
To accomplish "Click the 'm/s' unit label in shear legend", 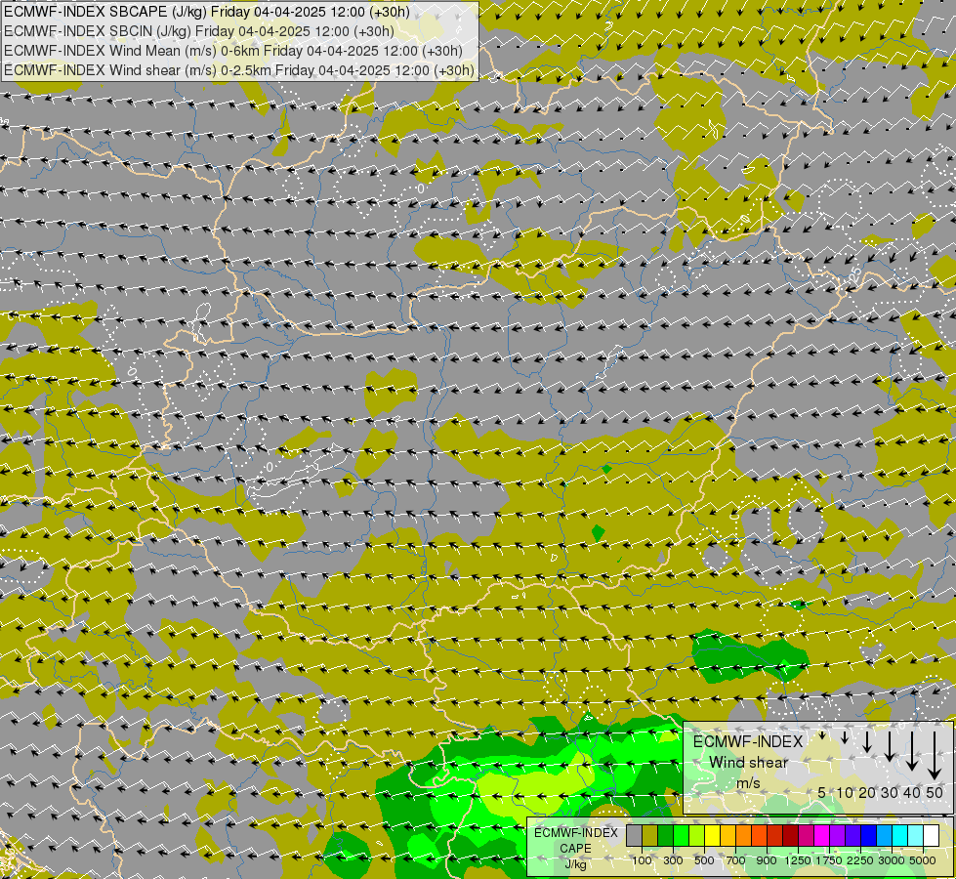I will pos(748,783).
